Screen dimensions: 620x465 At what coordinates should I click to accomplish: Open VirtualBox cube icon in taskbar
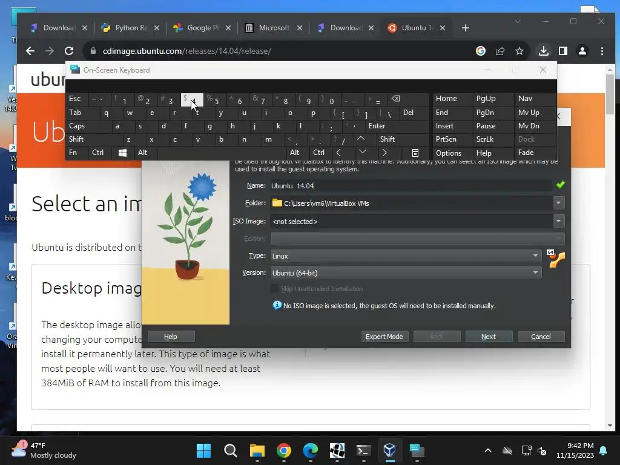pos(390,450)
